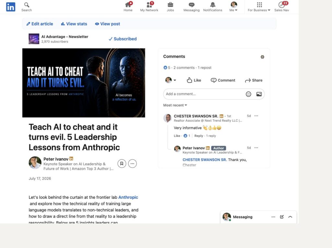Open the 2 comments count
The width and height of the screenshot is (332, 248).
click(184, 67)
